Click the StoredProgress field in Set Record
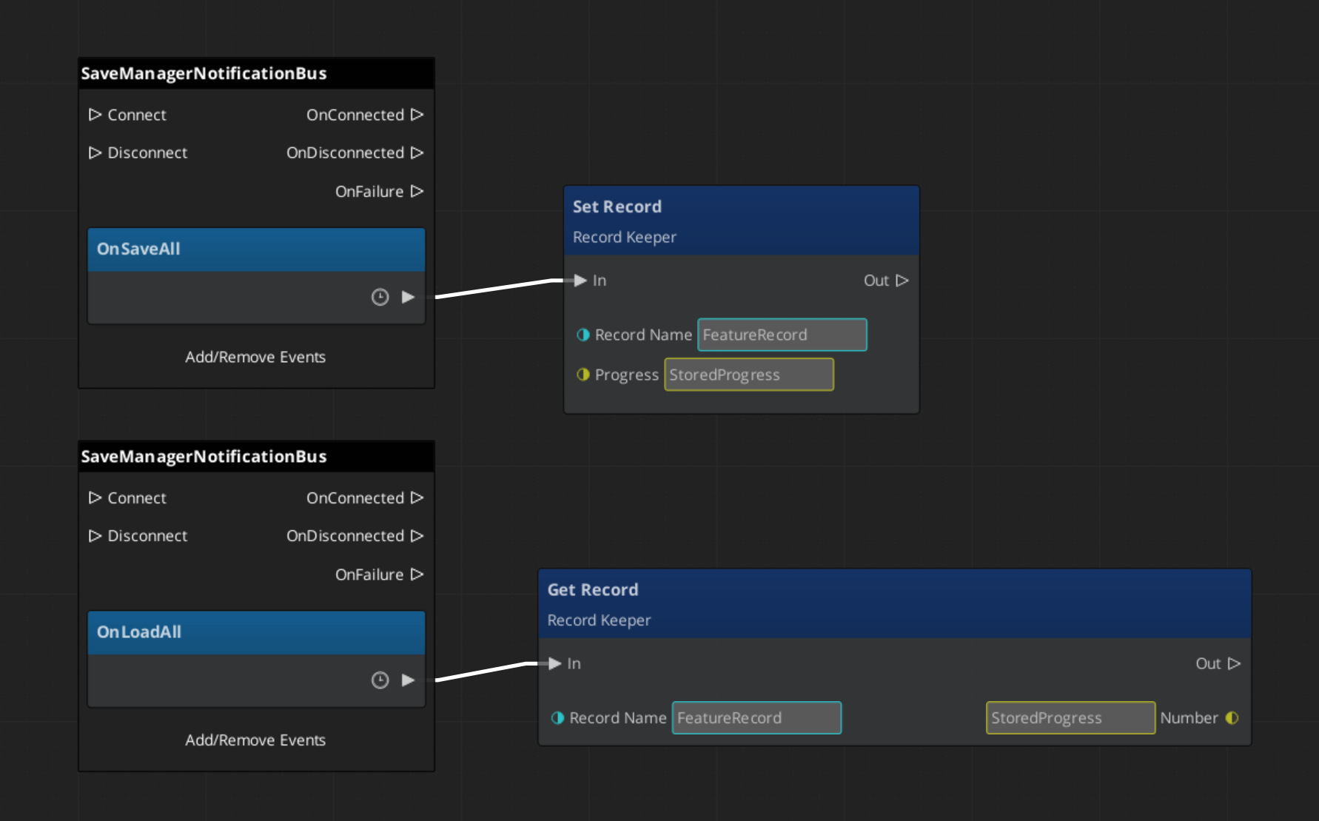 point(748,375)
